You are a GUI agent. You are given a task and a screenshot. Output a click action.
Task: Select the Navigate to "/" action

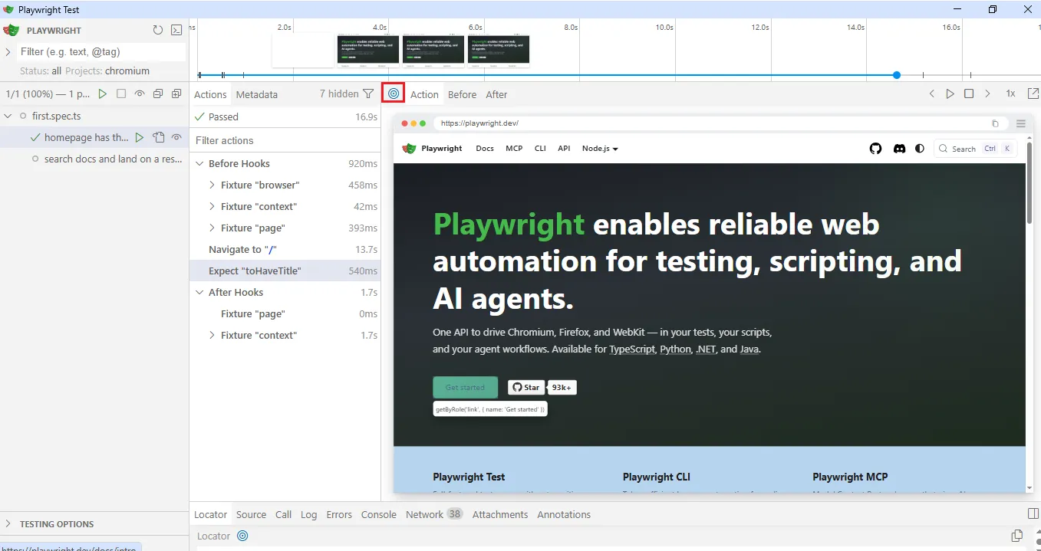point(285,249)
